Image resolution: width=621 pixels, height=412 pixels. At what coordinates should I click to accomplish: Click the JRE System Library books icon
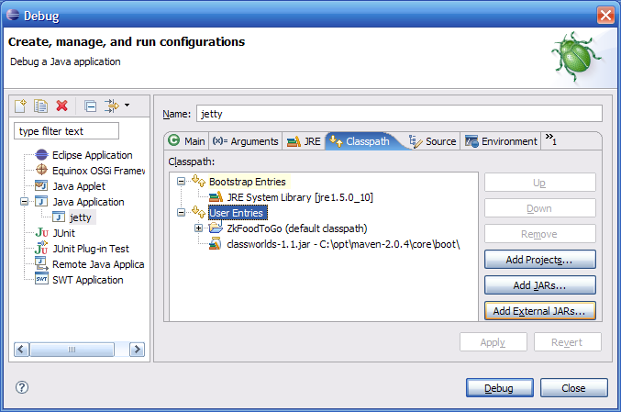coord(216,196)
